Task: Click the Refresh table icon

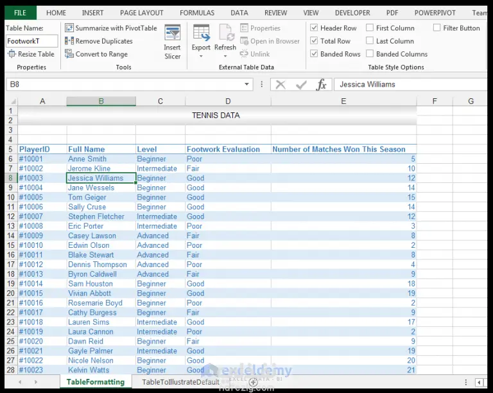Action: (225, 33)
